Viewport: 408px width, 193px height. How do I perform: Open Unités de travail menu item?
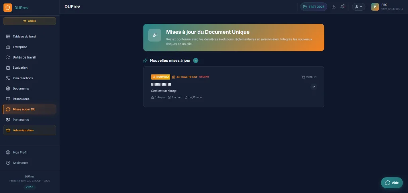click(24, 57)
